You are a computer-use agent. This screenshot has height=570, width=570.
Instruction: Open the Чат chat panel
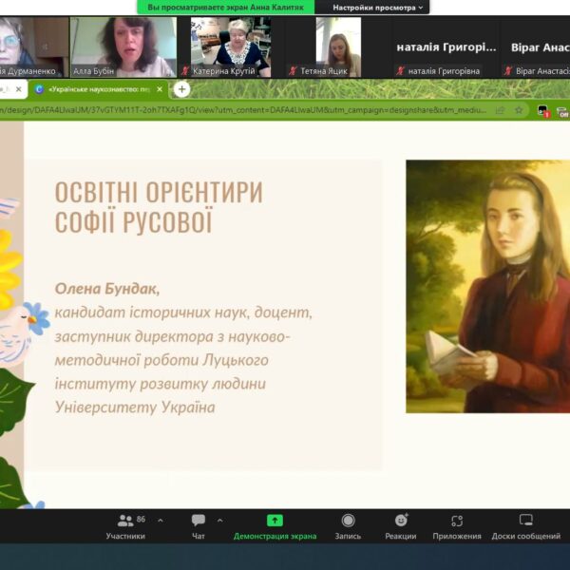[x=198, y=525]
